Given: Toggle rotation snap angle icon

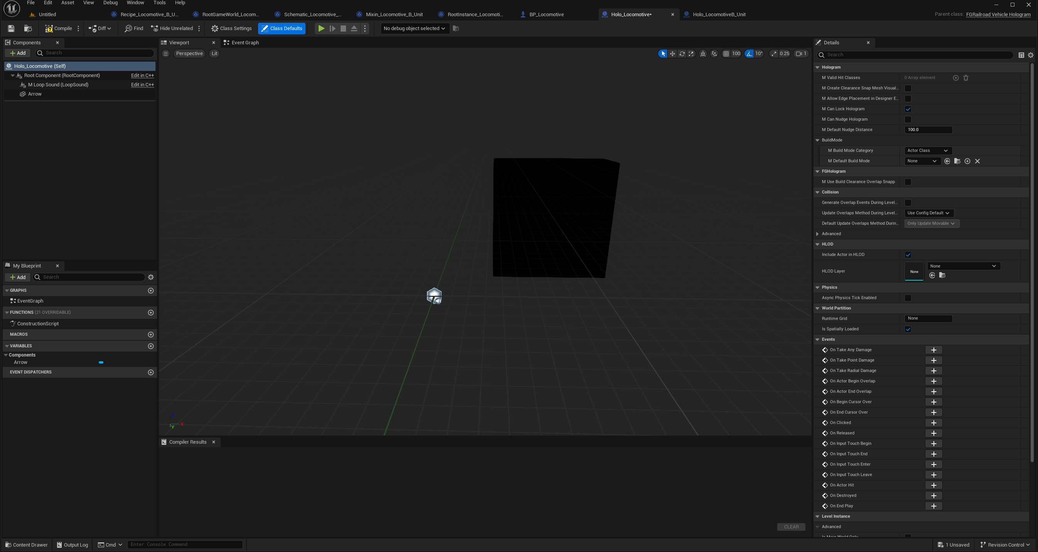Looking at the screenshot, I should tap(749, 54).
